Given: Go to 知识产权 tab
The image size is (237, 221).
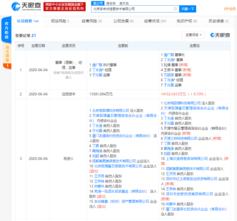Looking at the screenshot, I should point(187,21).
